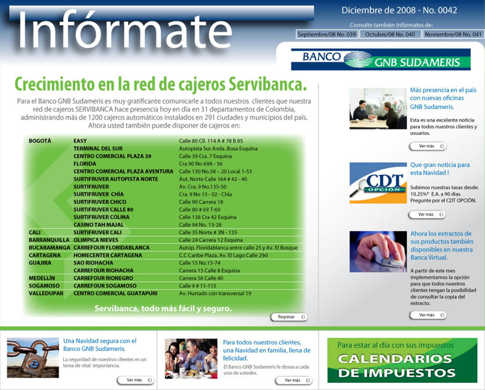Select the BOGOTÁ city label
The width and height of the screenshot is (485, 390).
(40, 141)
